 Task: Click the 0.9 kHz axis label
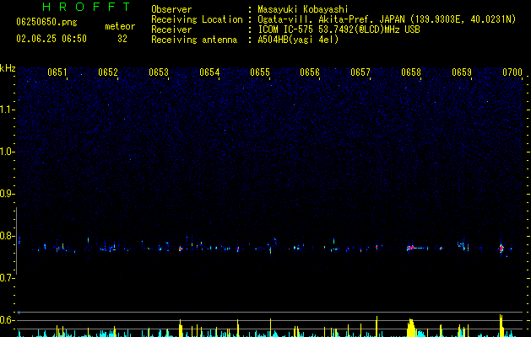(x=8, y=194)
